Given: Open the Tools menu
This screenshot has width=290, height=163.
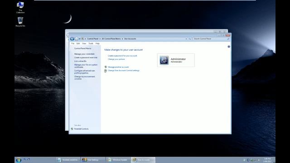Looking at the screenshot, I should click(91, 43).
